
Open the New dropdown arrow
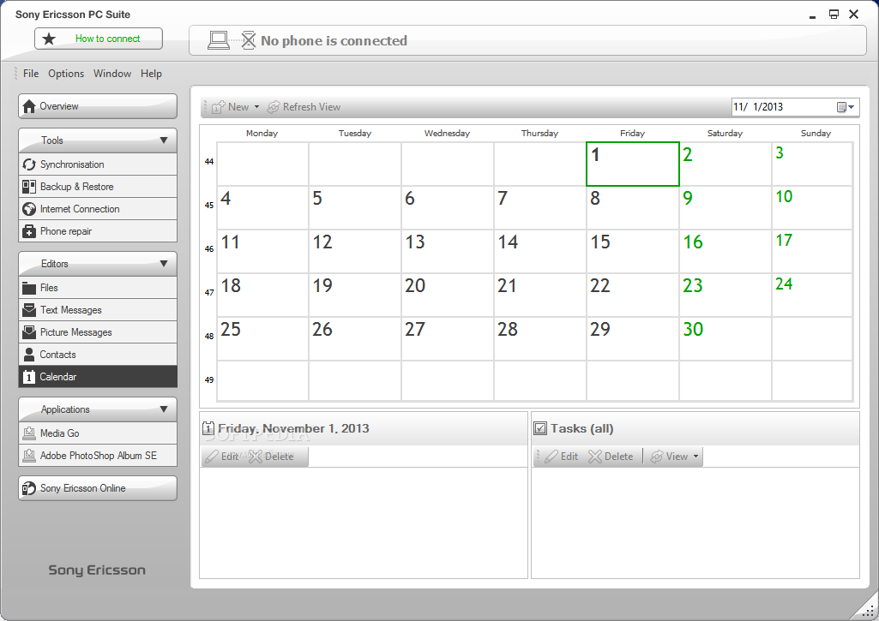pyautogui.click(x=256, y=107)
